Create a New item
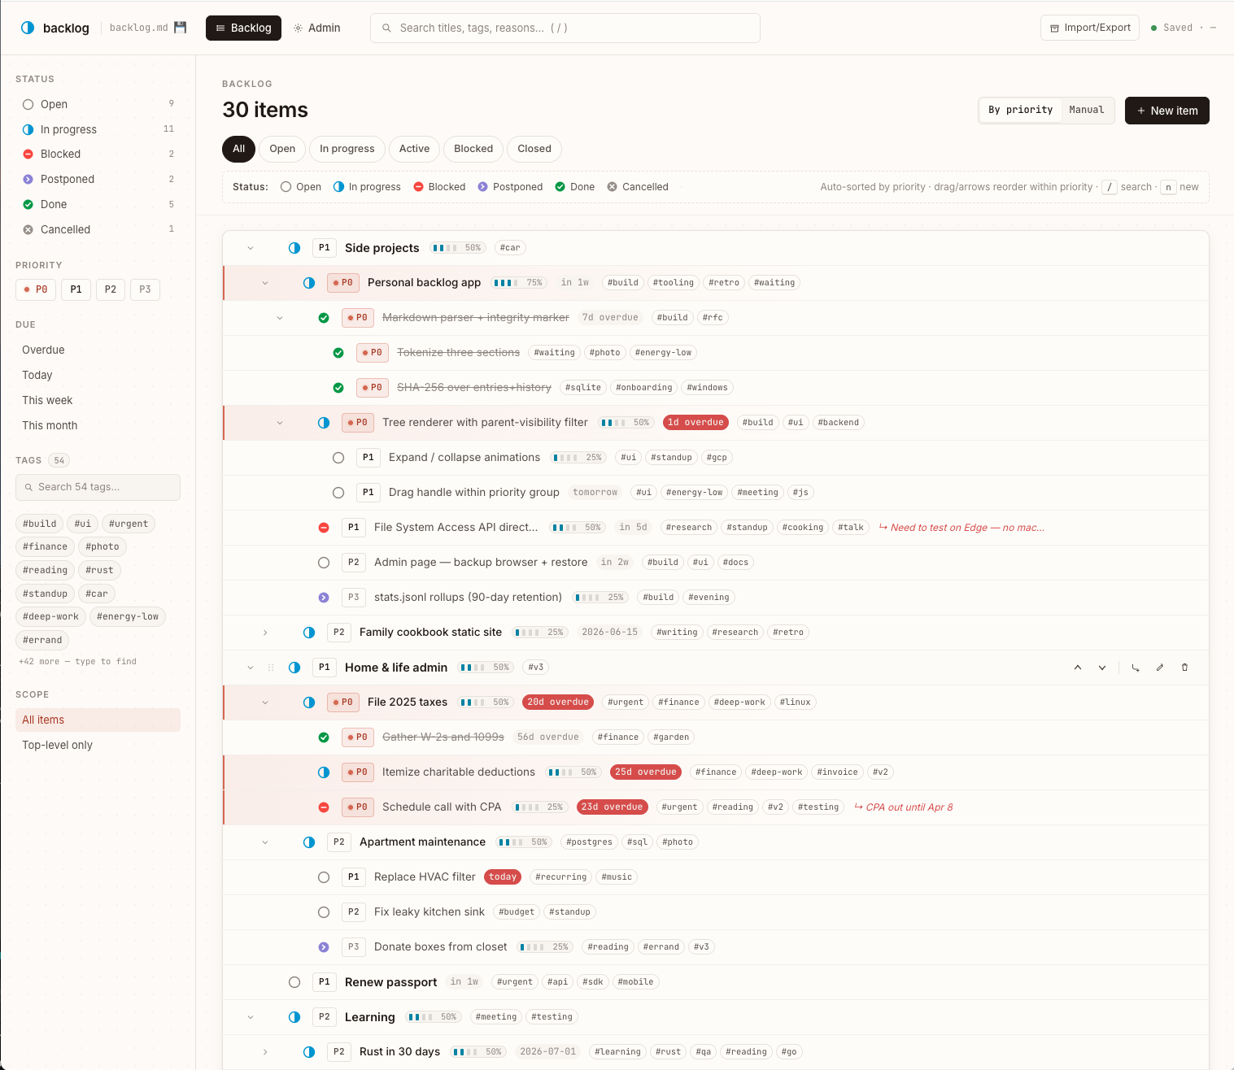Viewport: 1234px width, 1070px height. (1166, 111)
